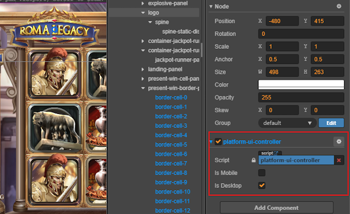Click the Position X field
Image resolution: width=350 pixels, height=214 pixels.
coord(282,21)
